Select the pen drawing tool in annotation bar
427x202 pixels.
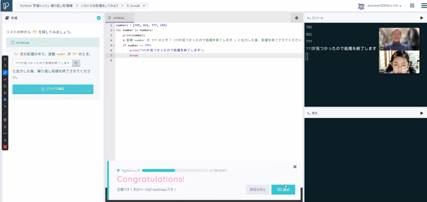5,73
